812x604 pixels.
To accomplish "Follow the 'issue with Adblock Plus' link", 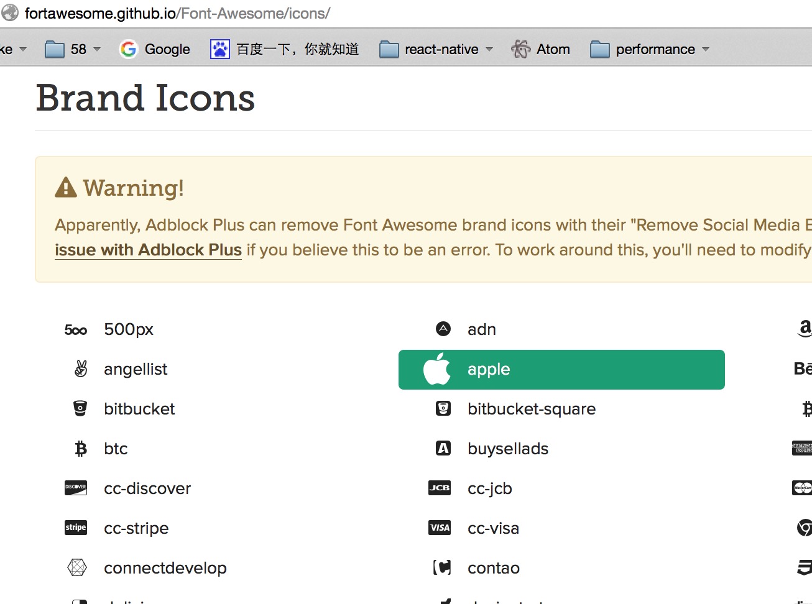I will click(148, 250).
